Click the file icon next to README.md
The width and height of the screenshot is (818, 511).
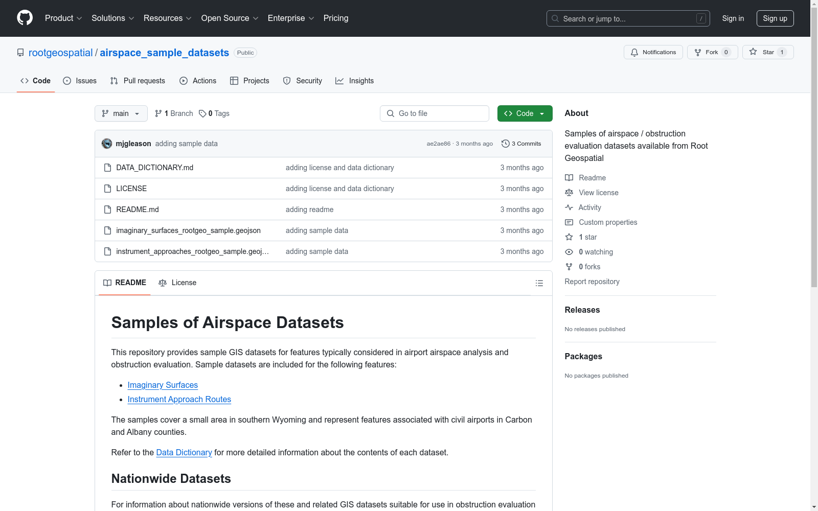107,210
